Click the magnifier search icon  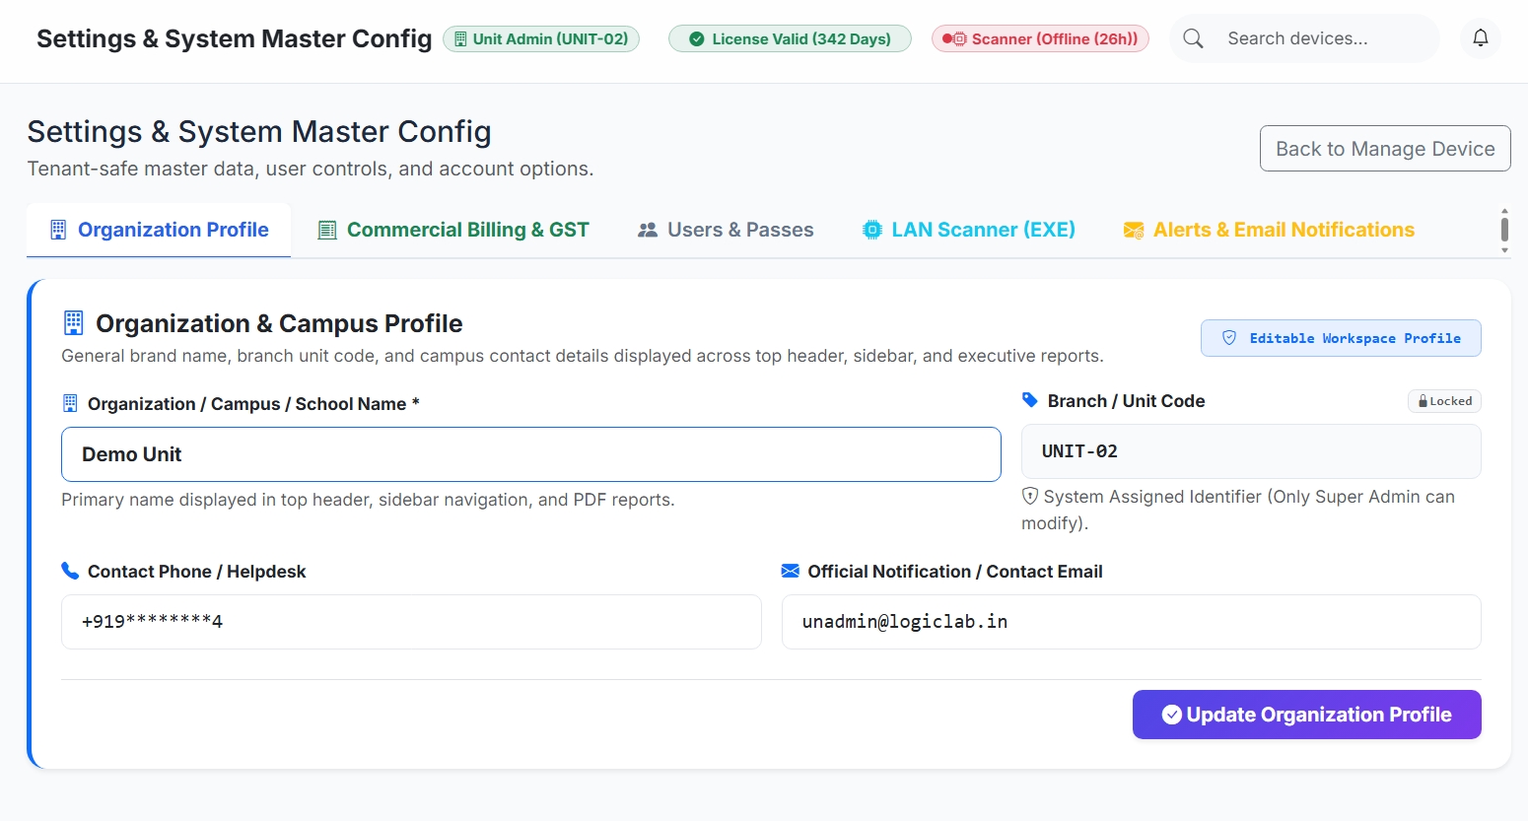coord(1193,38)
